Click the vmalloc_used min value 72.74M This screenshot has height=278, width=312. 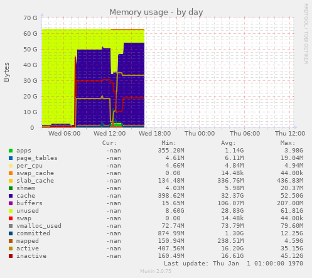coord(173,226)
